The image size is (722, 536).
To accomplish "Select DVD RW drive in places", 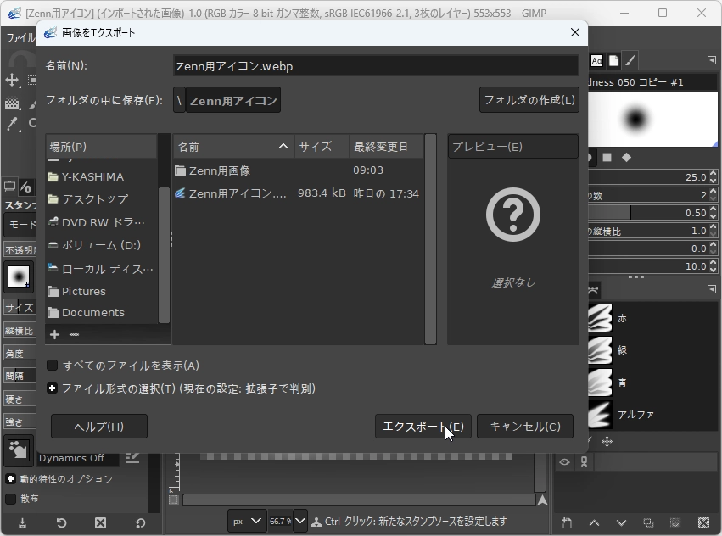I will click(101, 222).
